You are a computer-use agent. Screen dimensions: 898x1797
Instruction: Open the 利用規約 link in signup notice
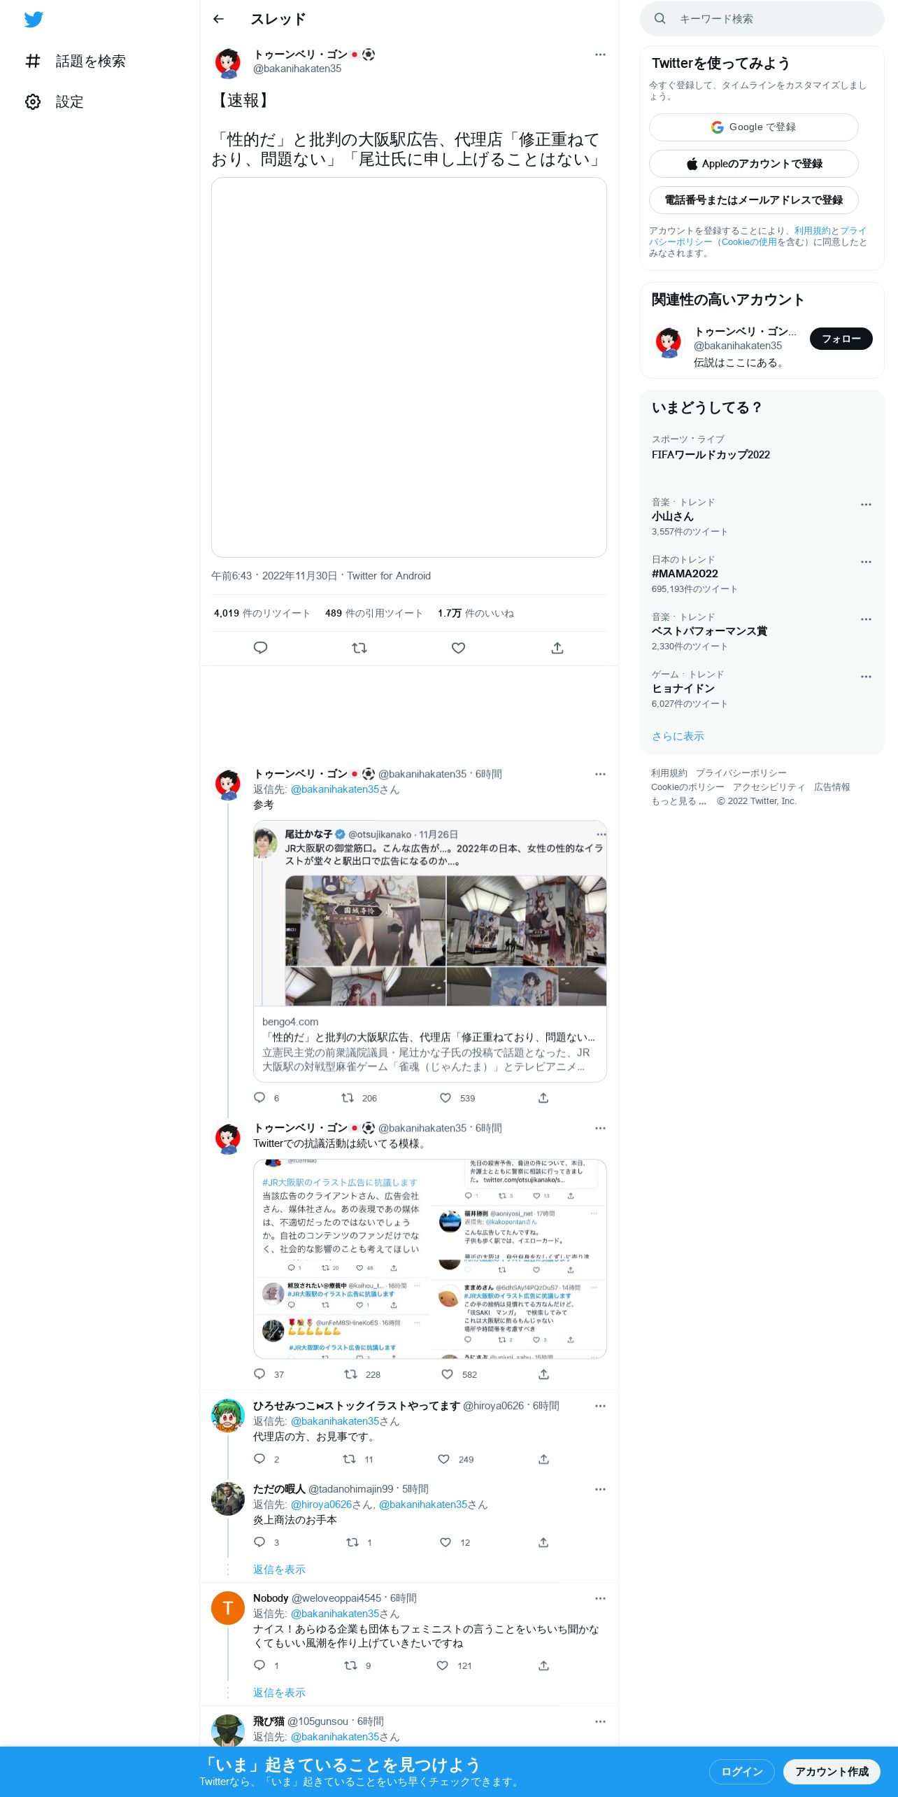pyautogui.click(x=812, y=231)
